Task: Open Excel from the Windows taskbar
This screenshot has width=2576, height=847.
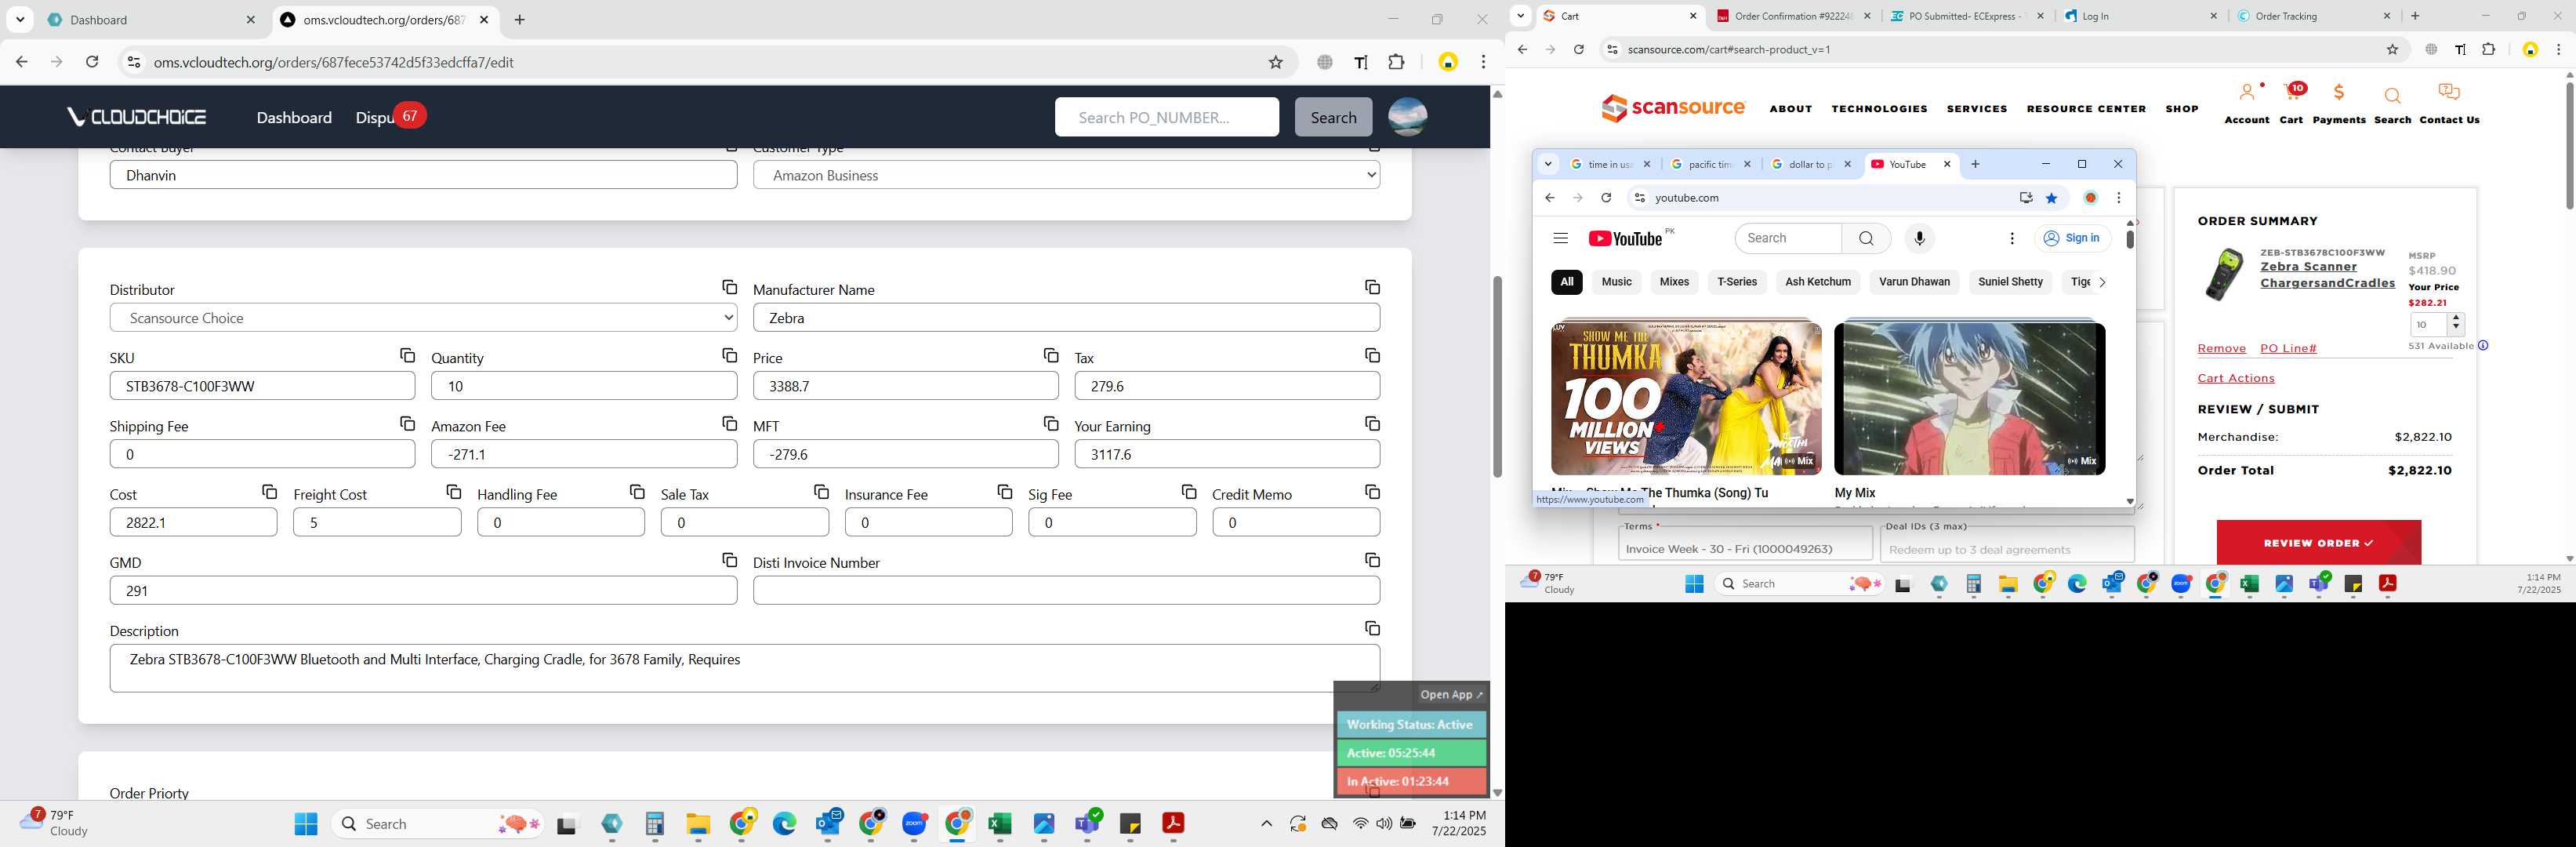Action: coord(1000,823)
